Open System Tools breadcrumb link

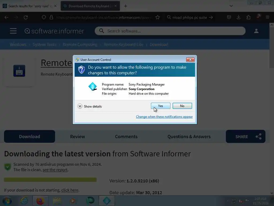45,45
